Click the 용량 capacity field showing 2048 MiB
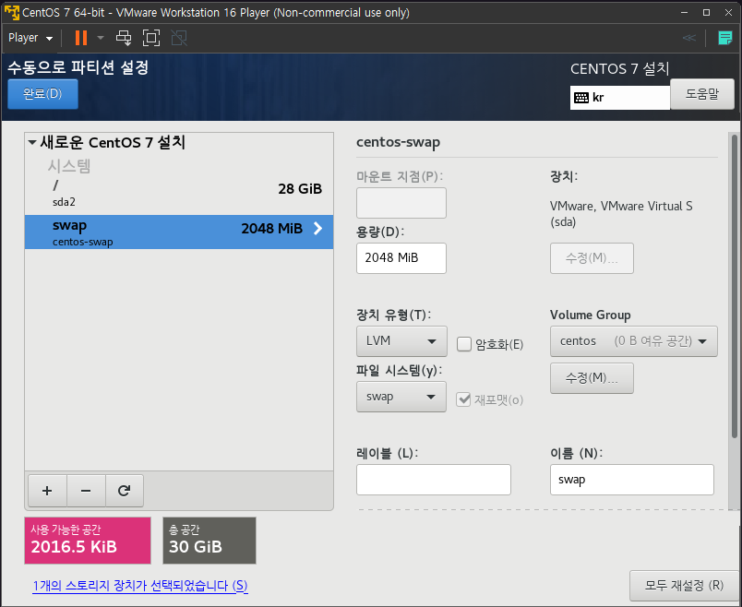The image size is (742, 607). click(401, 258)
